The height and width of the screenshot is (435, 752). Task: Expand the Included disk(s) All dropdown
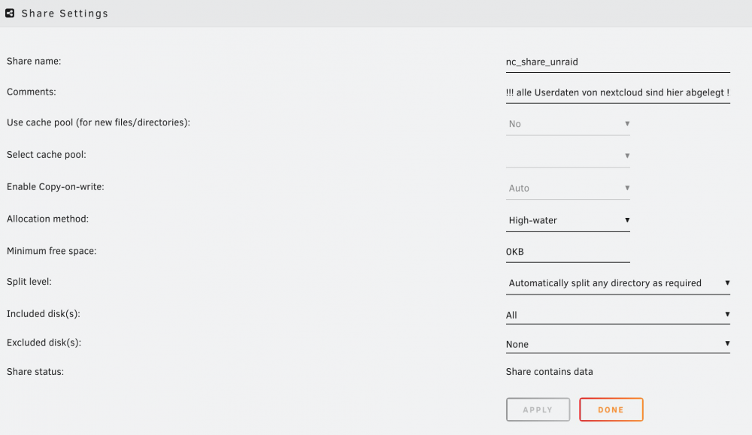617,315
